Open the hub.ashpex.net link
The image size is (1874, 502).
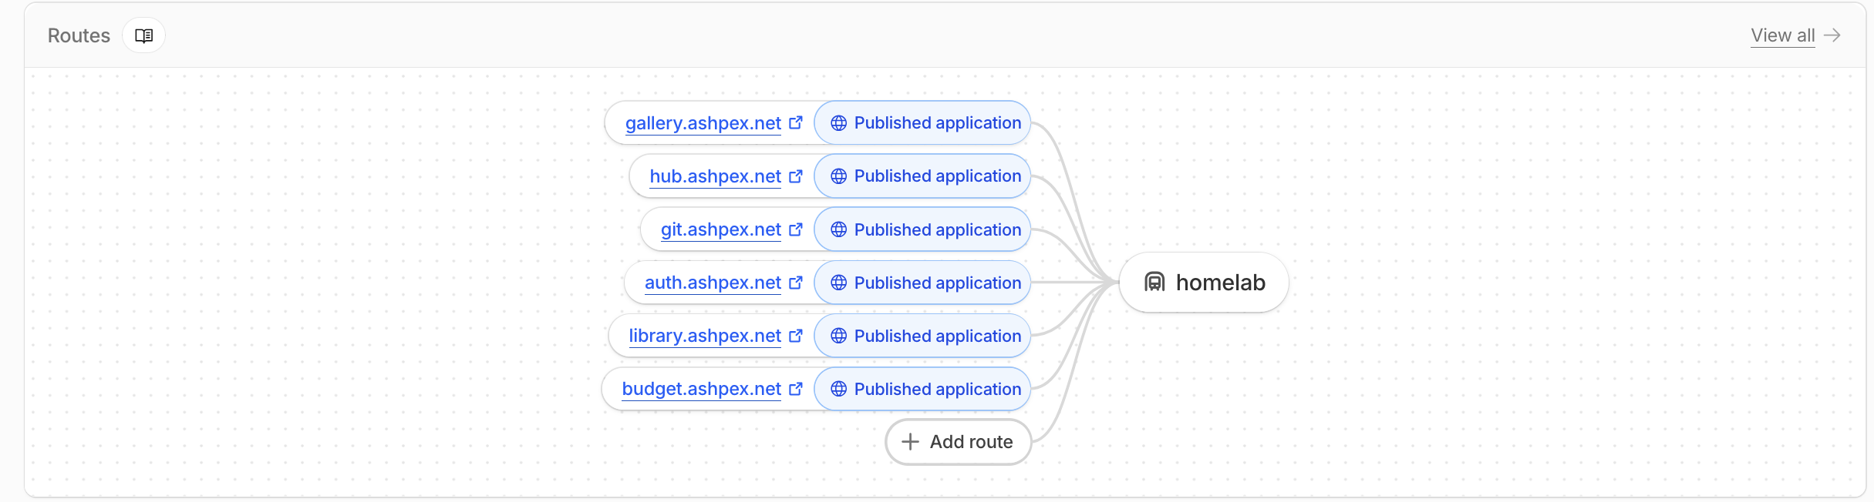point(716,176)
